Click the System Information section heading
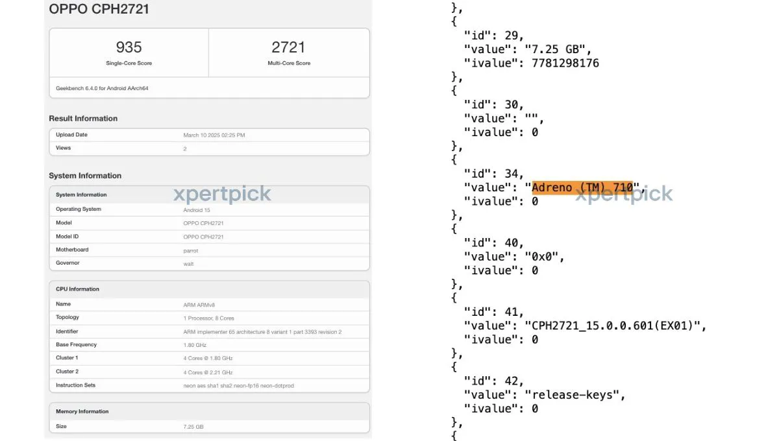The image size is (779, 441). [x=85, y=176]
